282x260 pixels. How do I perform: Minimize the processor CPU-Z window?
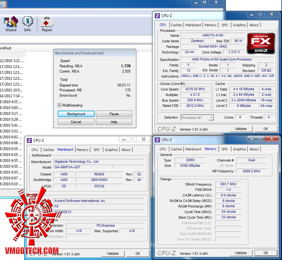point(252,15)
